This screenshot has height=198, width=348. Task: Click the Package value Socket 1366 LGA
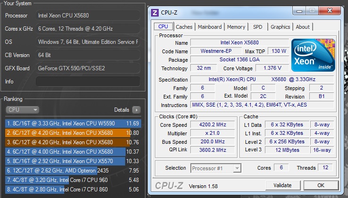coord(240,59)
